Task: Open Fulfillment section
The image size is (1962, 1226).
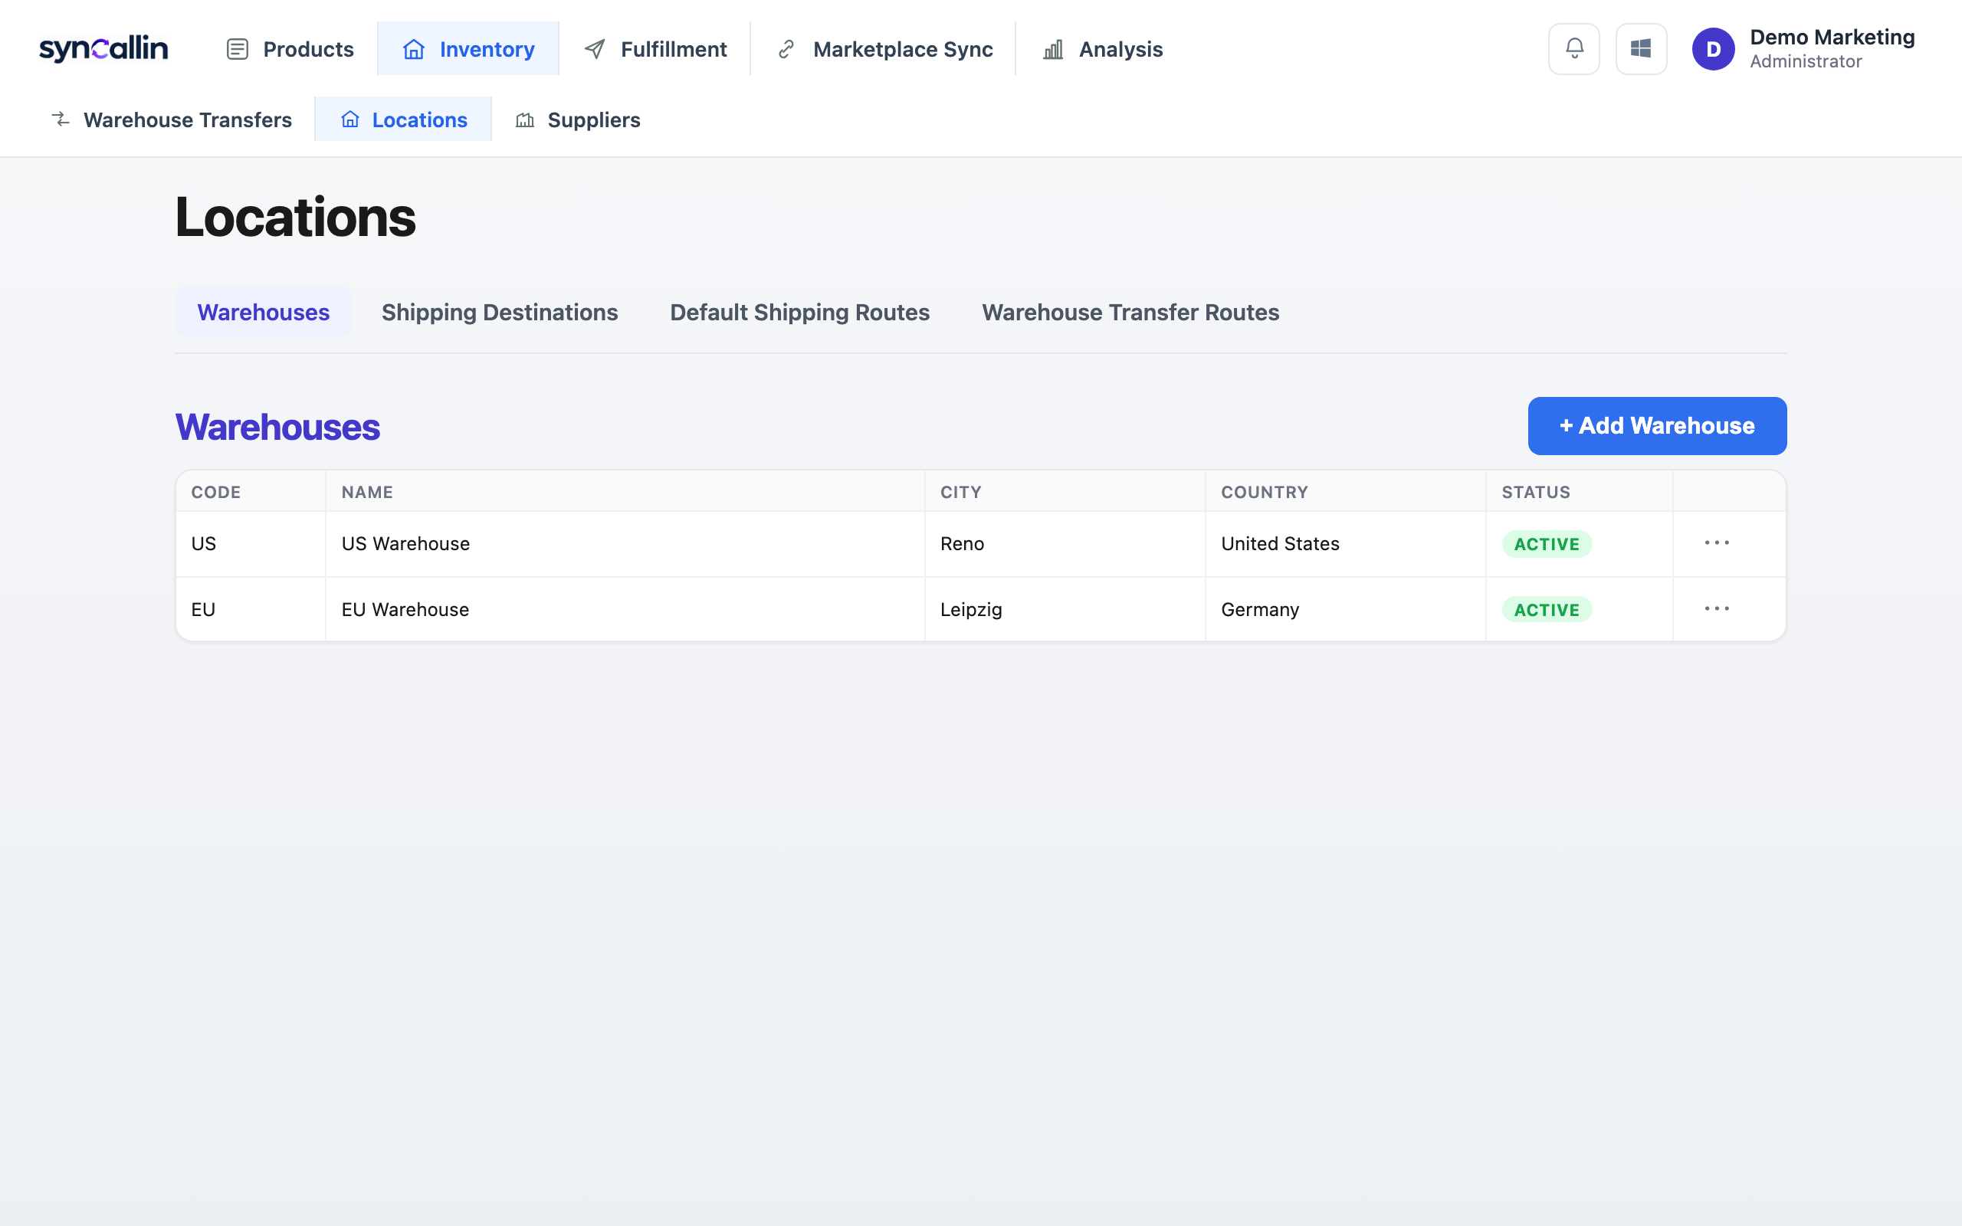Action: coord(655,48)
